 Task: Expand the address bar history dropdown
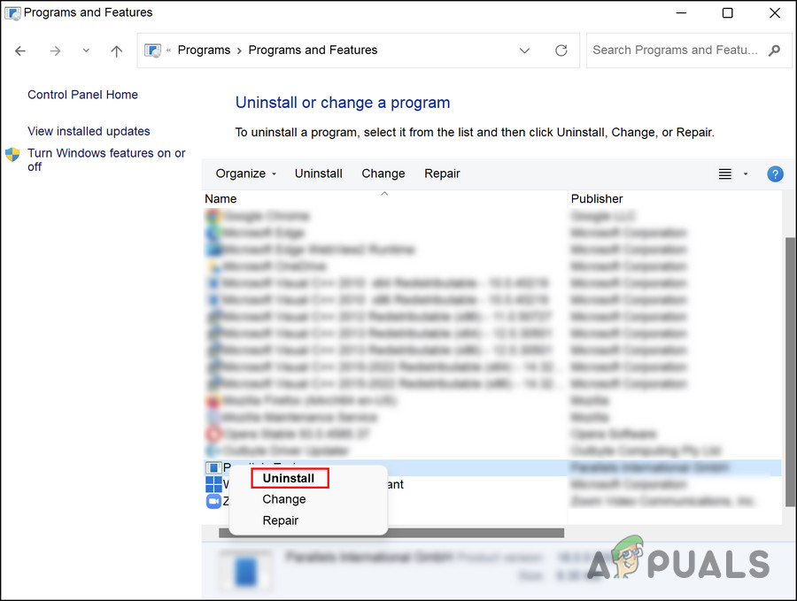point(524,50)
